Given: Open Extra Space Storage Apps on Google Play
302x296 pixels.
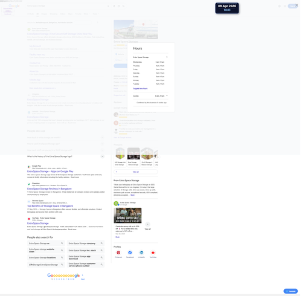Looking at the screenshot, I should click(50, 172).
